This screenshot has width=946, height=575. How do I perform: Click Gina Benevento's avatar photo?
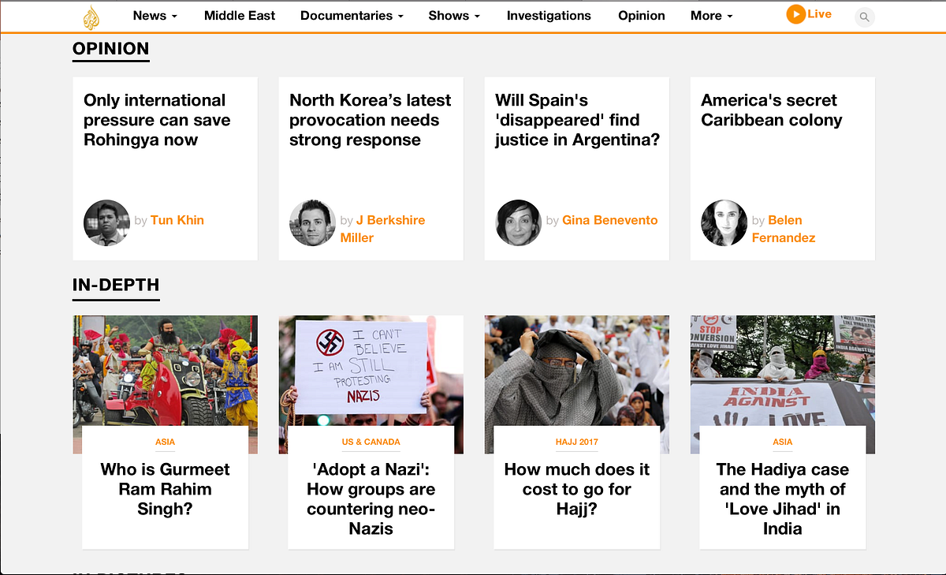pos(518,222)
